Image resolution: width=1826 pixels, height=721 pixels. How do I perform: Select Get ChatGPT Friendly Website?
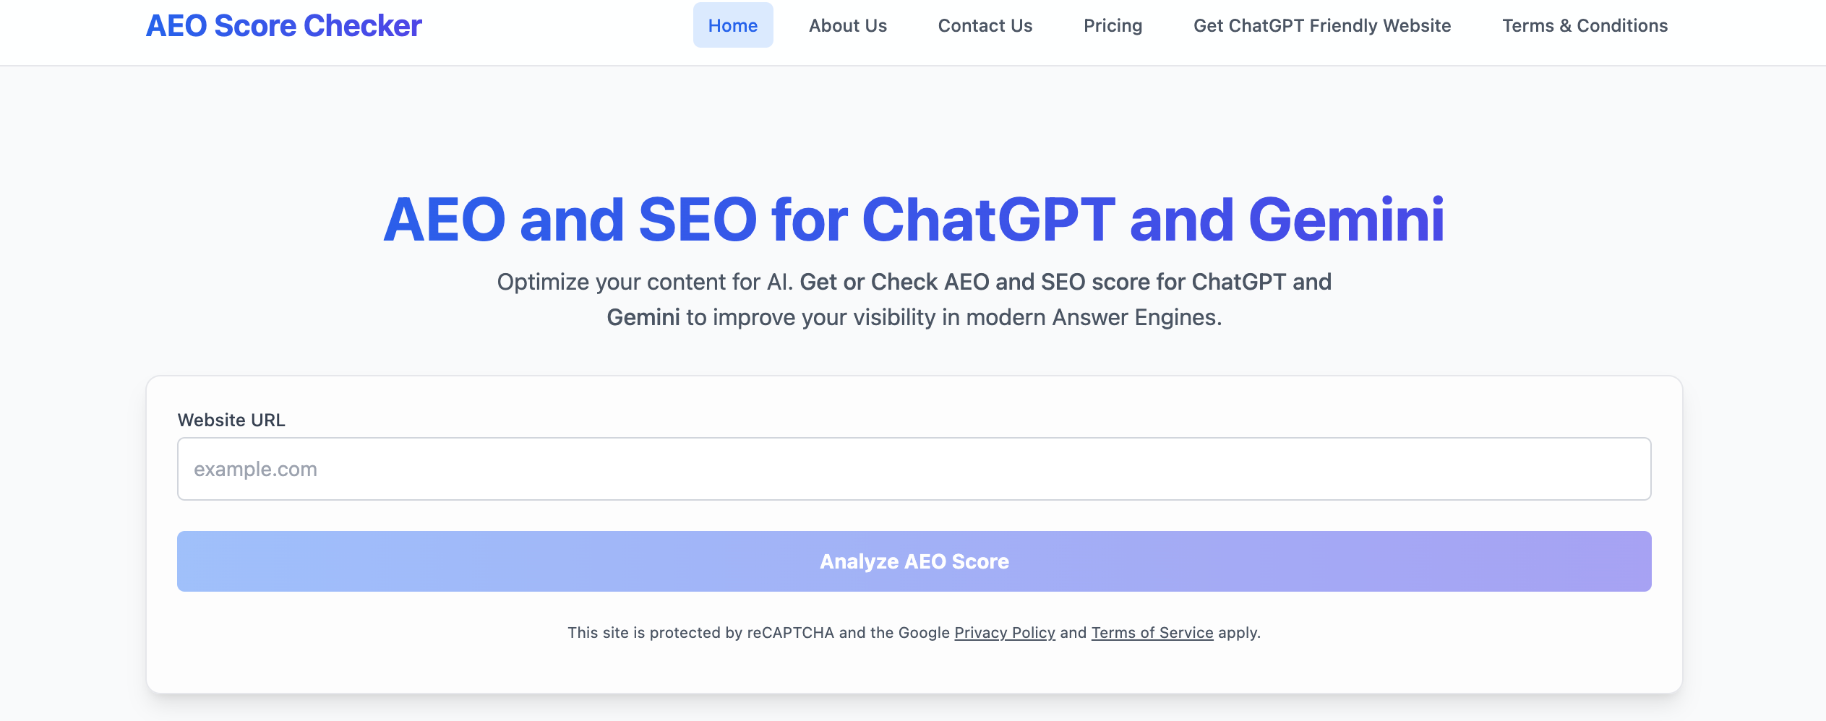tap(1322, 25)
